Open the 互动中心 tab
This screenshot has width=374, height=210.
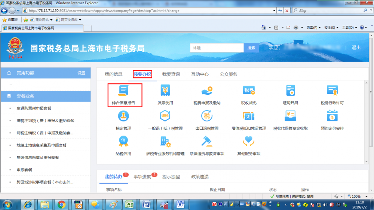[x=200, y=74]
